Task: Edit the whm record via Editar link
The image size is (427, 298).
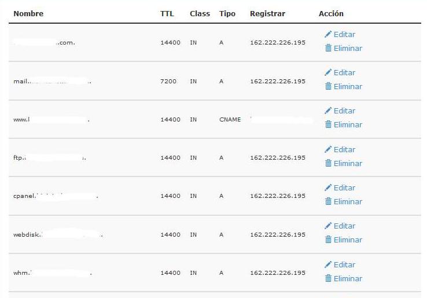Action: point(344,264)
